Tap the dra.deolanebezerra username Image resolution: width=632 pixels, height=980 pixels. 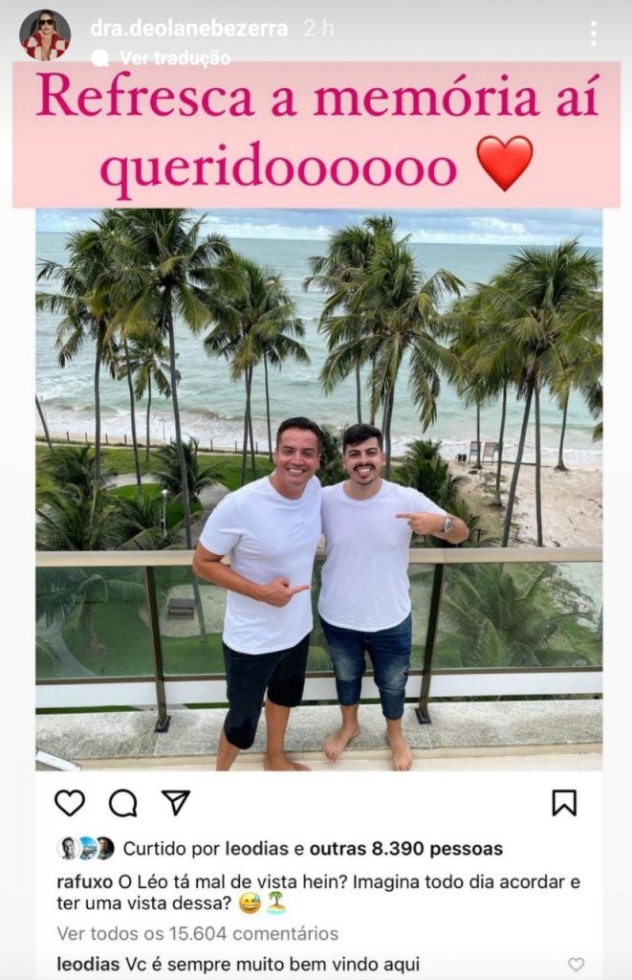tap(189, 28)
